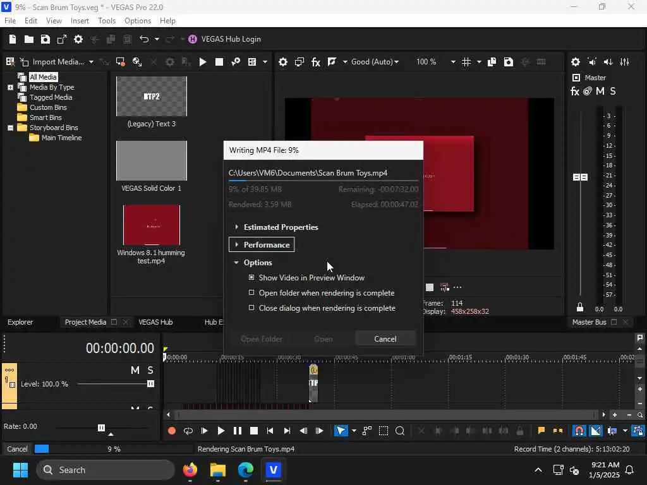
Task: Mute the Master bus
Action: [x=600, y=91]
